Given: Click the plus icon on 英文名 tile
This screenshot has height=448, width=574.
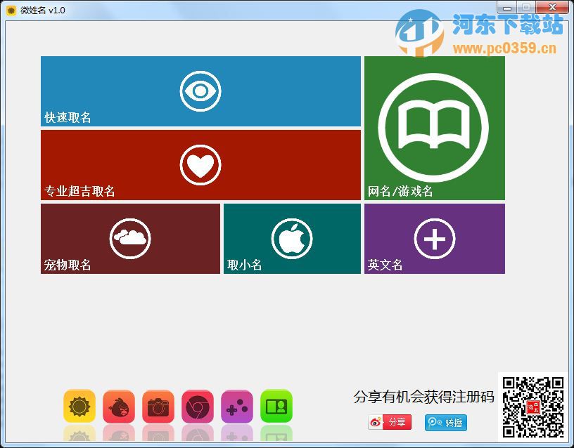Looking at the screenshot, I should pos(434,237).
